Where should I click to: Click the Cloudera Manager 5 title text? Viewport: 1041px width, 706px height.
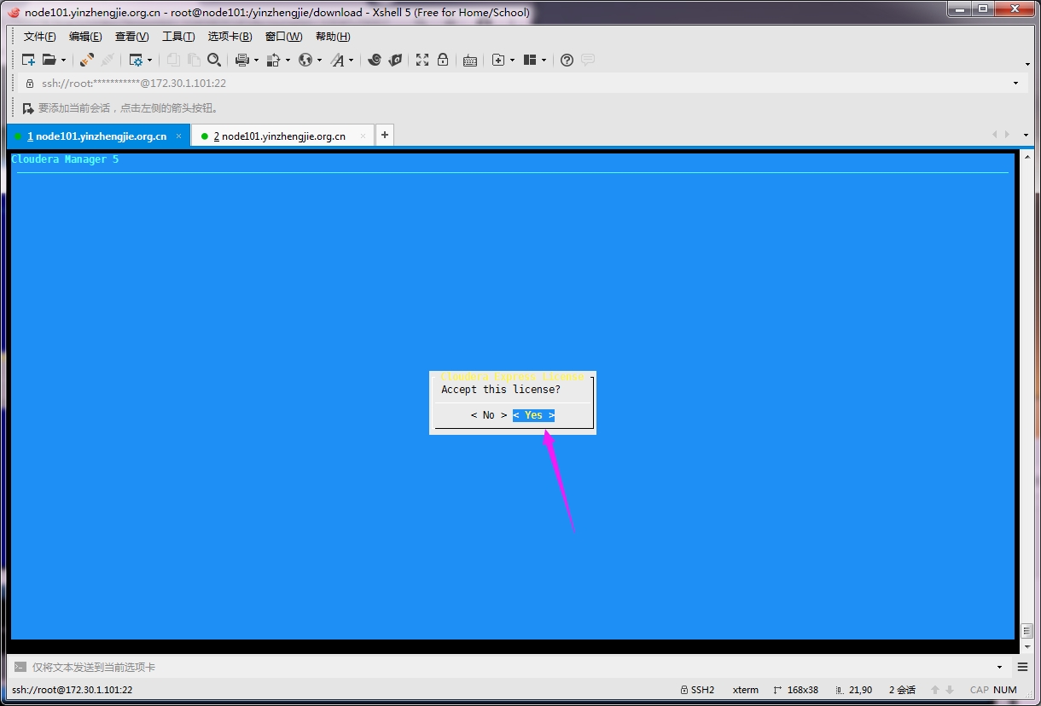[65, 159]
